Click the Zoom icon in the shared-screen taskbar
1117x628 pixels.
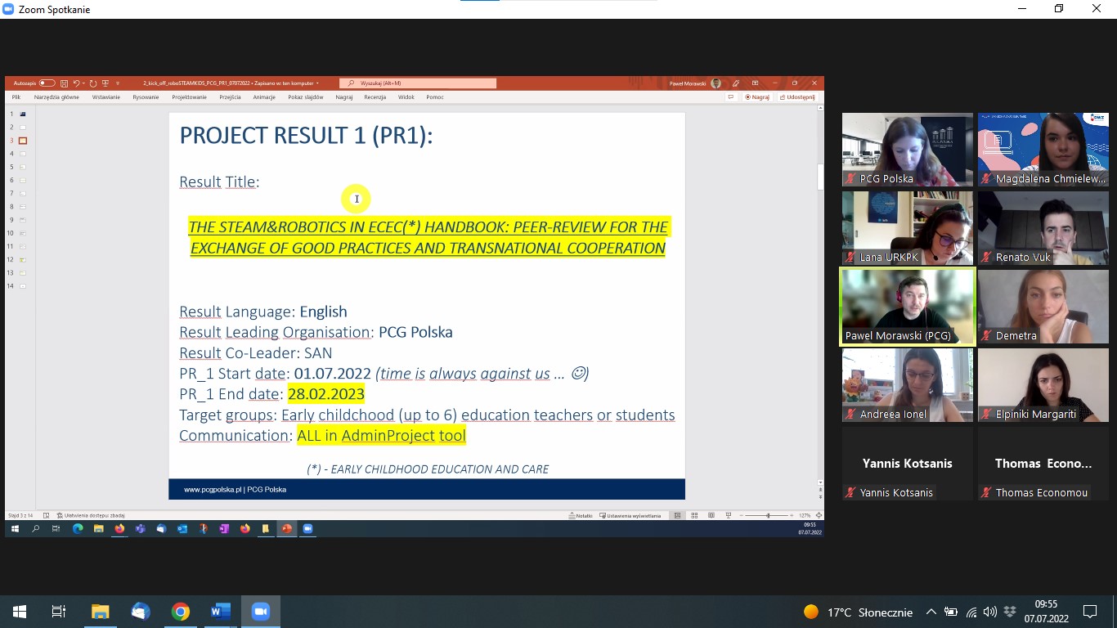(x=308, y=529)
